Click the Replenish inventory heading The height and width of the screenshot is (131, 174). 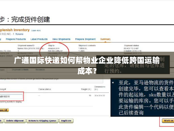click(15, 30)
